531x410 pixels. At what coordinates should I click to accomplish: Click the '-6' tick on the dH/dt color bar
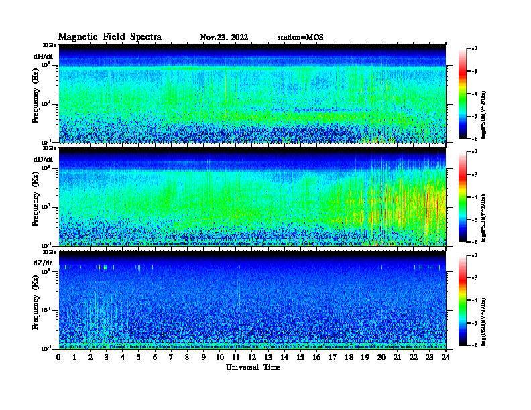[x=475, y=139]
